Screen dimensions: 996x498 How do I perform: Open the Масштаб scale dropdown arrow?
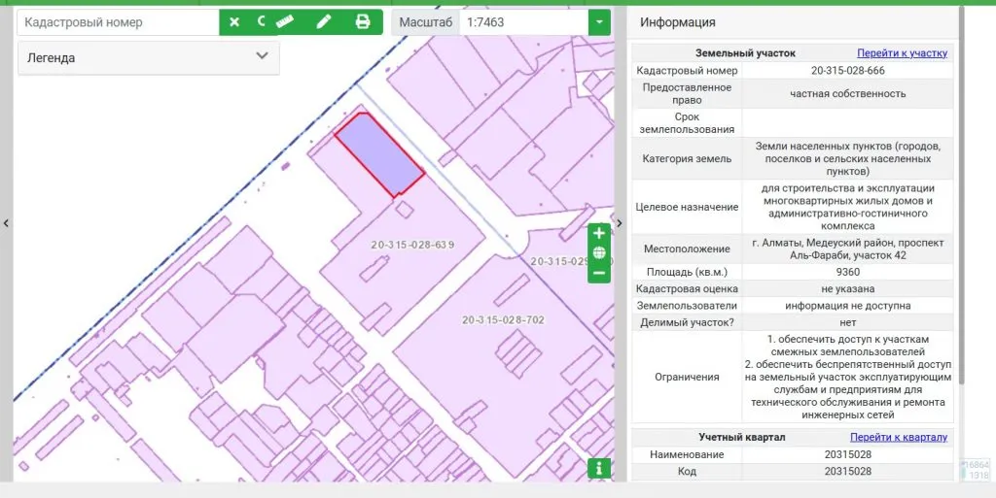click(x=599, y=21)
